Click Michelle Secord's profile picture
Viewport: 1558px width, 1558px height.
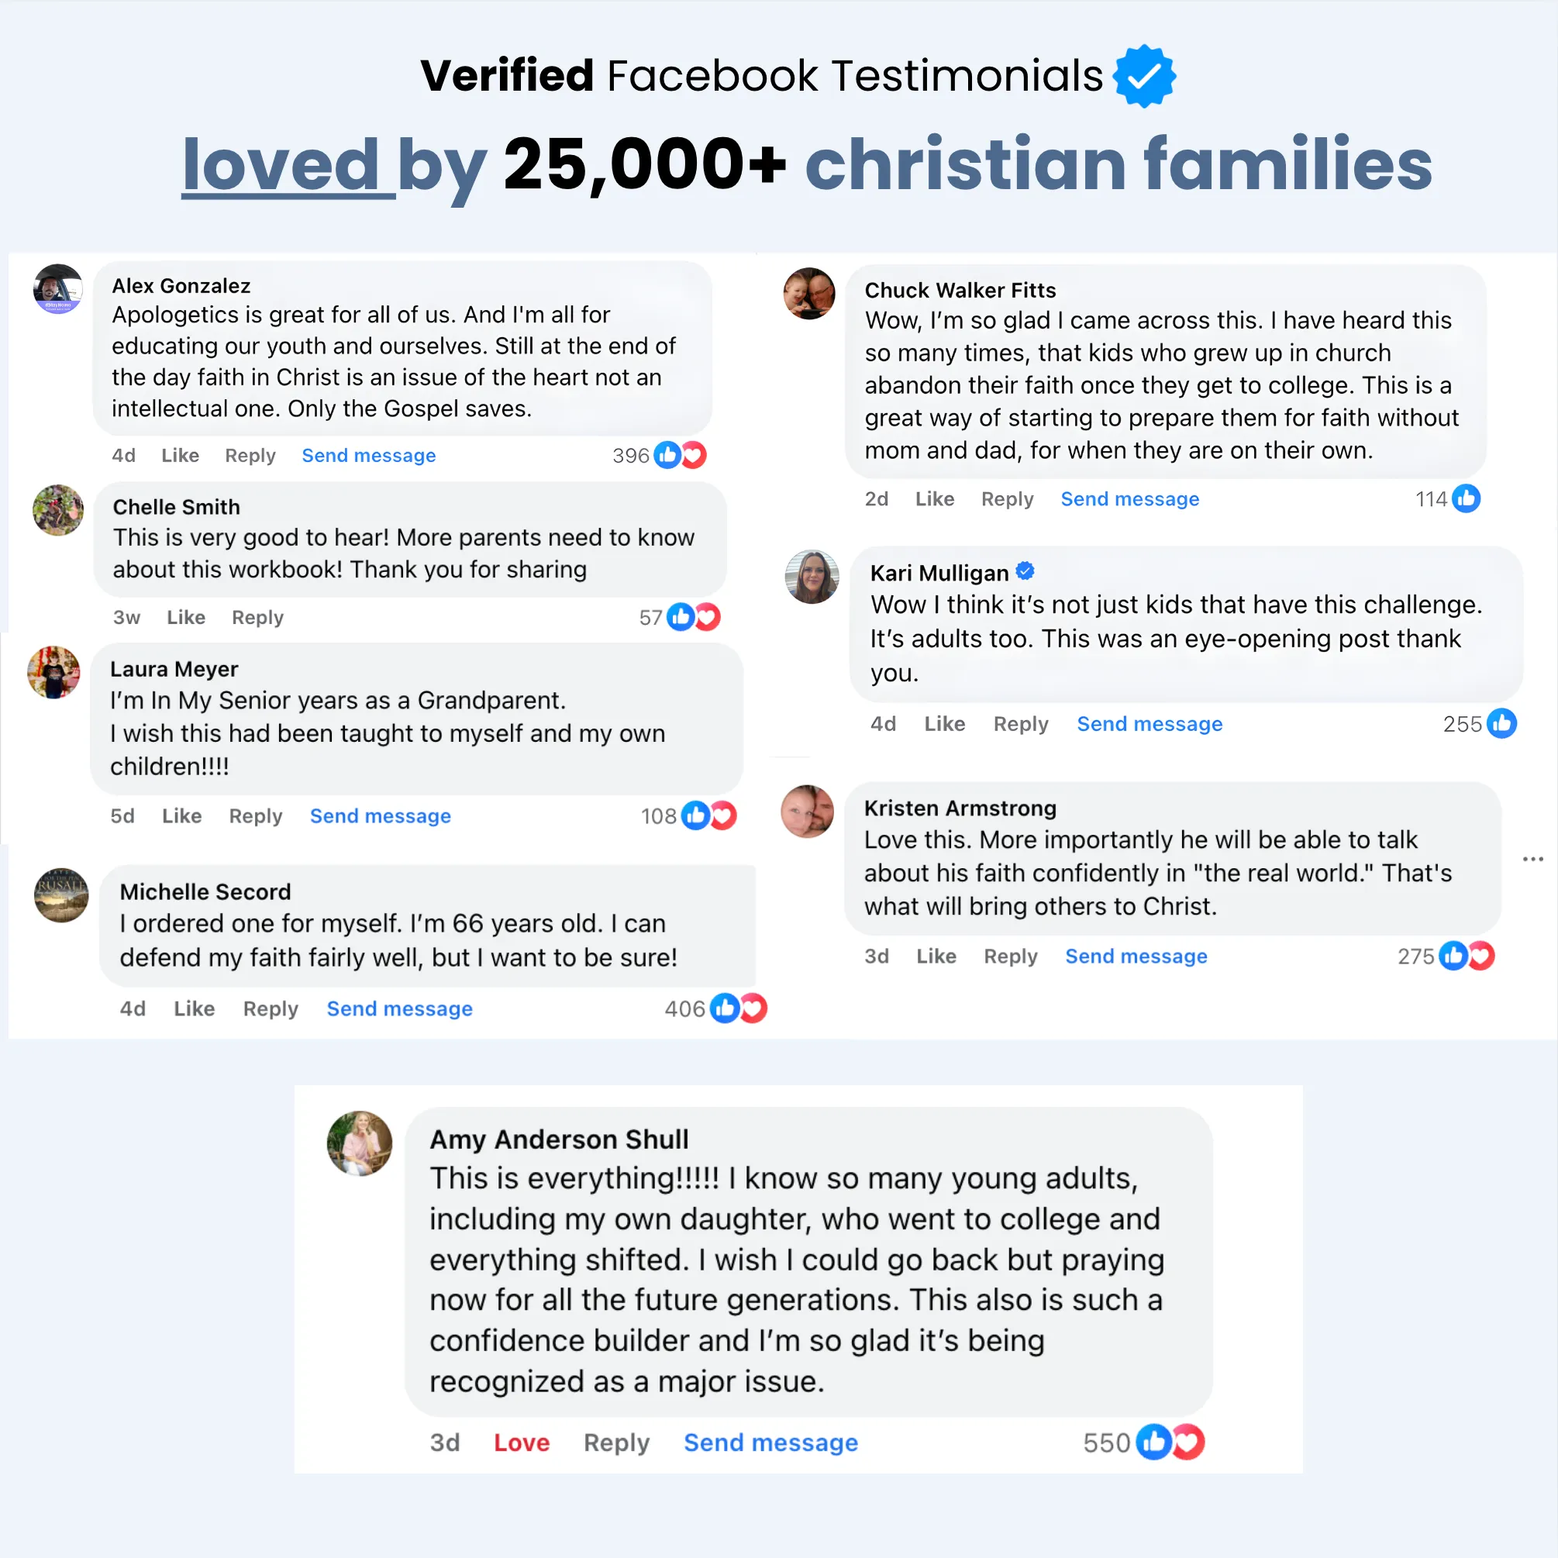coord(61,894)
